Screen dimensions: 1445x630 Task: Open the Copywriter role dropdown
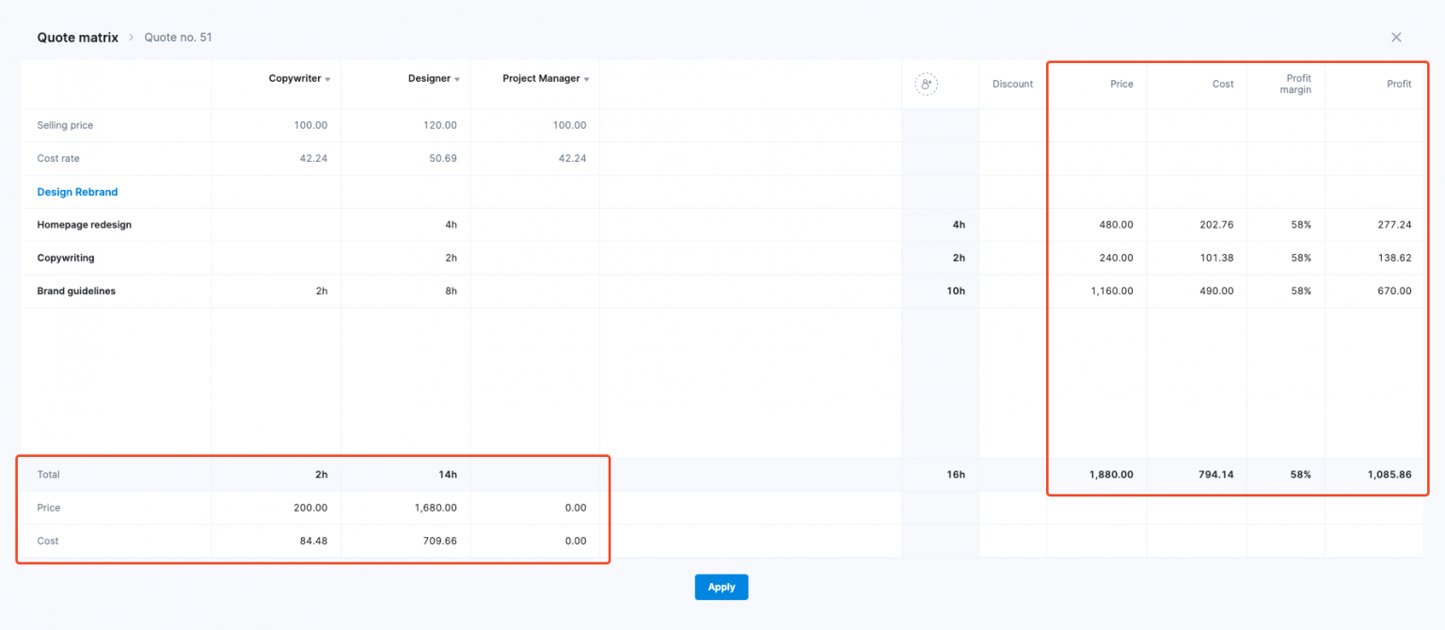327,78
